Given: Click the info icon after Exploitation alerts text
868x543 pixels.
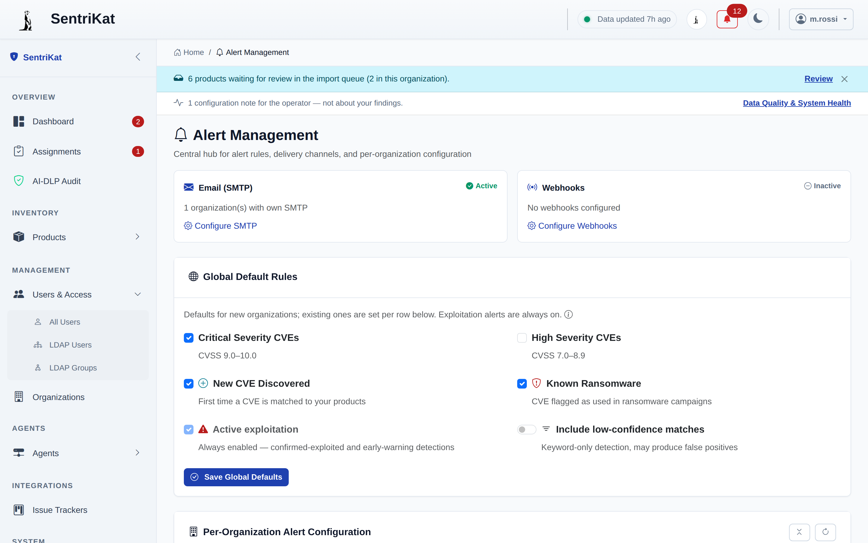Looking at the screenshot, I should pyautogui.click(x=568, y=315).
